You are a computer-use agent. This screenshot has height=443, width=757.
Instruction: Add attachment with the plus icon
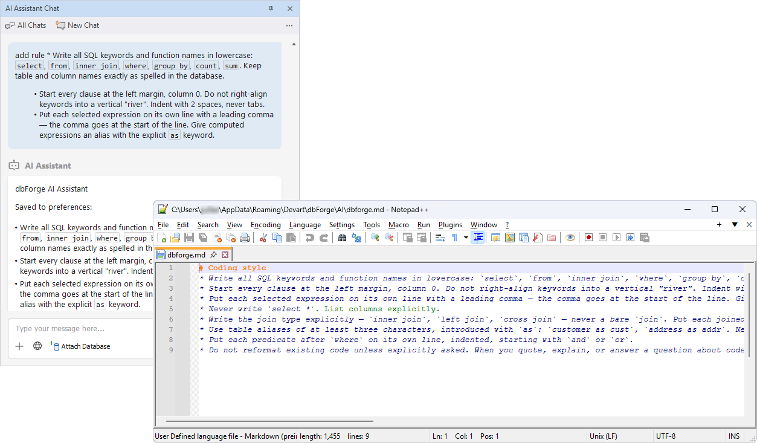[x=19, y=346]
